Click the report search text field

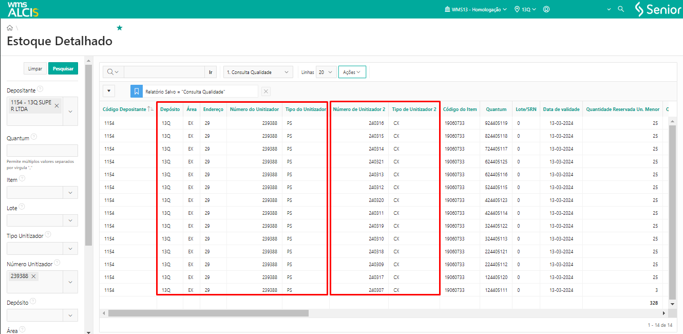pos(164,72)
